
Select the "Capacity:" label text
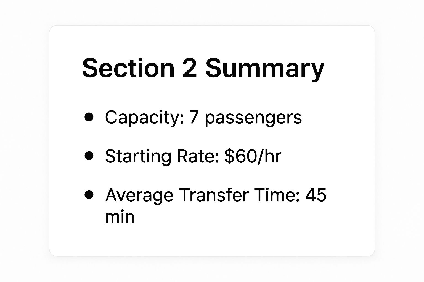144,117
